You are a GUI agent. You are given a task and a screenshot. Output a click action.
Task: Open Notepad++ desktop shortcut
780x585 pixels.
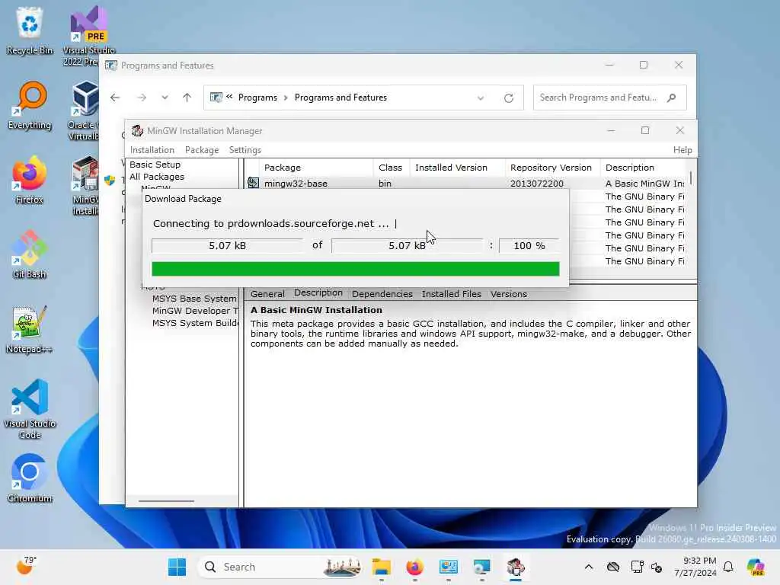[30, 329]
